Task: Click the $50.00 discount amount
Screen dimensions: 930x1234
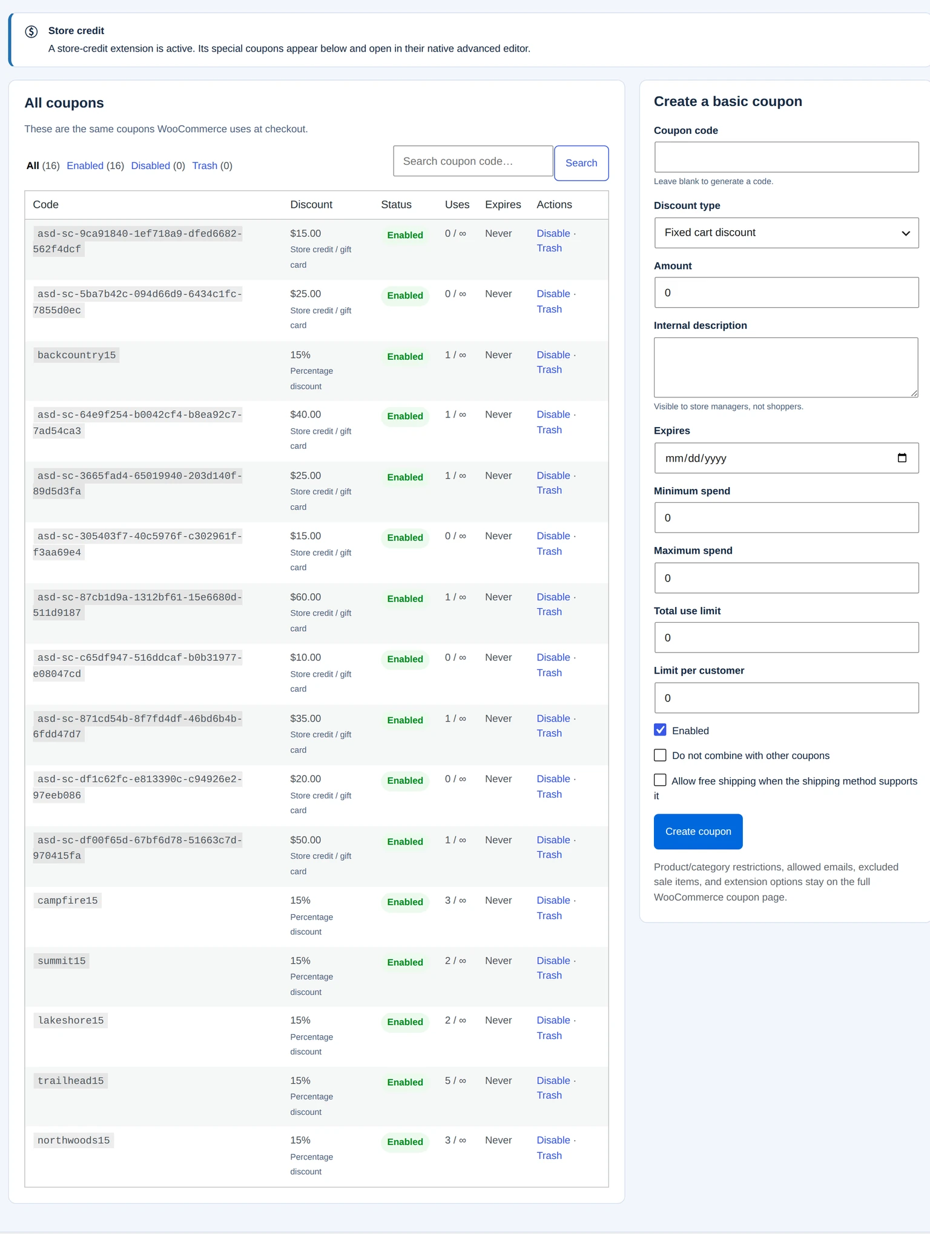Action: click(x=305, y=840)
